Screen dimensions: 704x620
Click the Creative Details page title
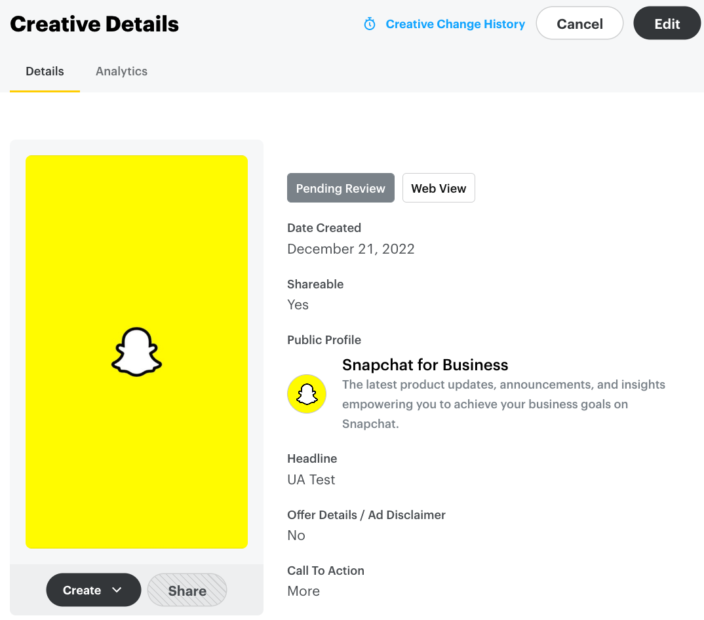[94, 24]
